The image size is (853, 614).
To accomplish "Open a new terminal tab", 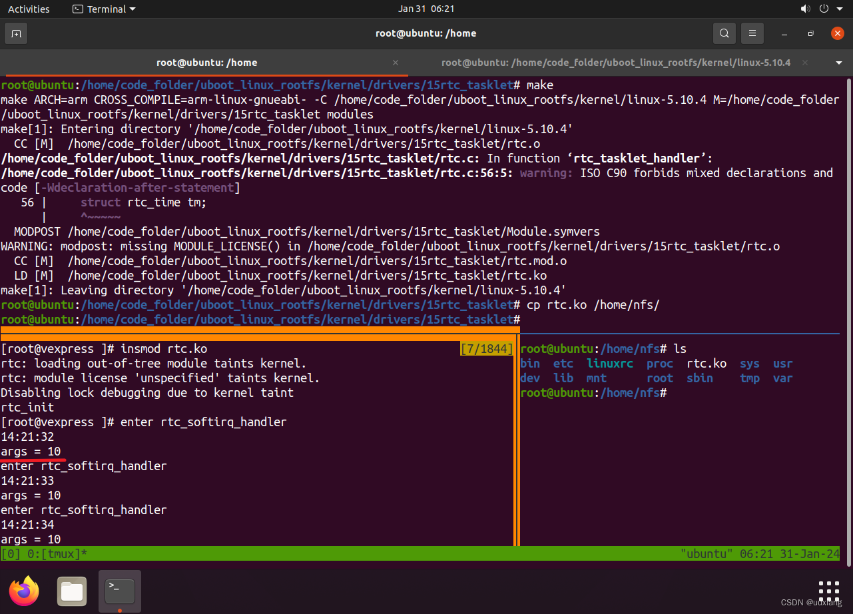I will coord(16,33).
